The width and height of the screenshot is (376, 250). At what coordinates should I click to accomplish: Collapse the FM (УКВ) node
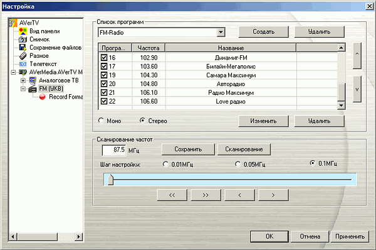(23, 89)
